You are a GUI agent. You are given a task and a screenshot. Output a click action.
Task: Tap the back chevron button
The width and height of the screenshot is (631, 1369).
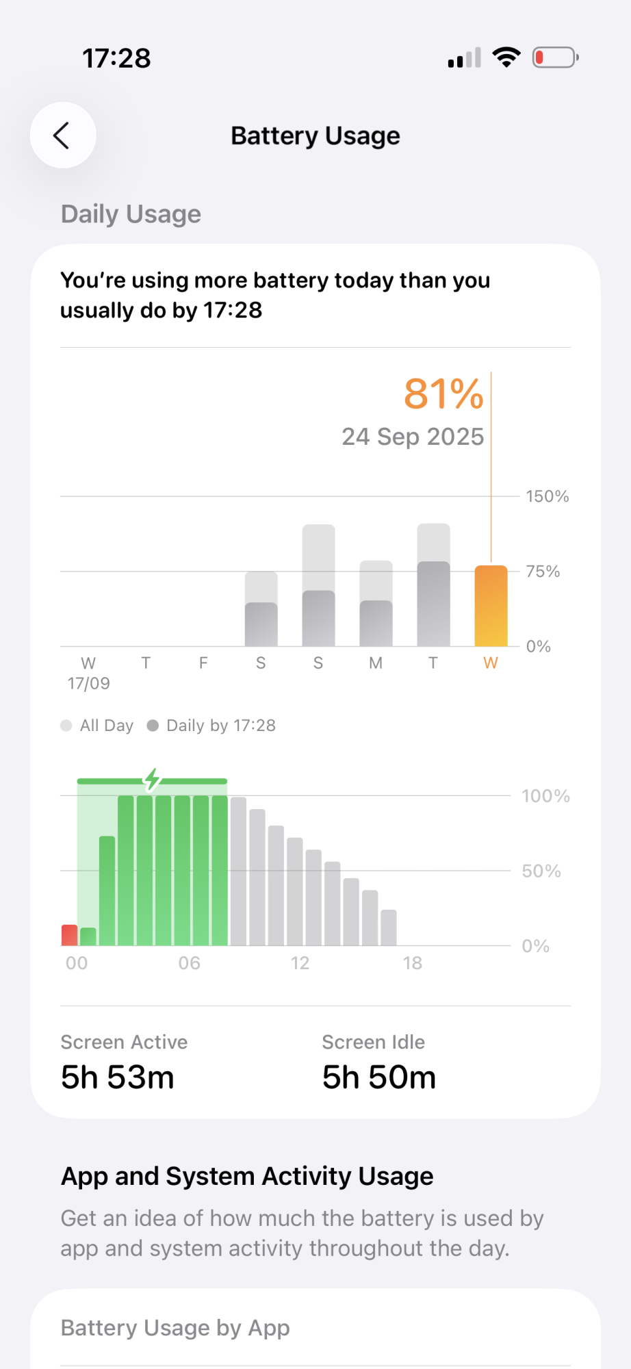tap(63, 135)
